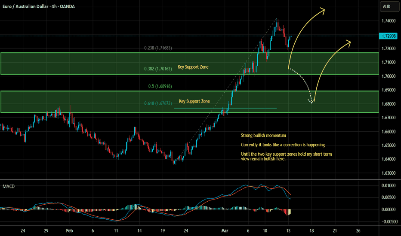Click the 0.238 (1.71683) Fibonacci label
This screenshot has height=236, width=401.
(x=158, y=48)
